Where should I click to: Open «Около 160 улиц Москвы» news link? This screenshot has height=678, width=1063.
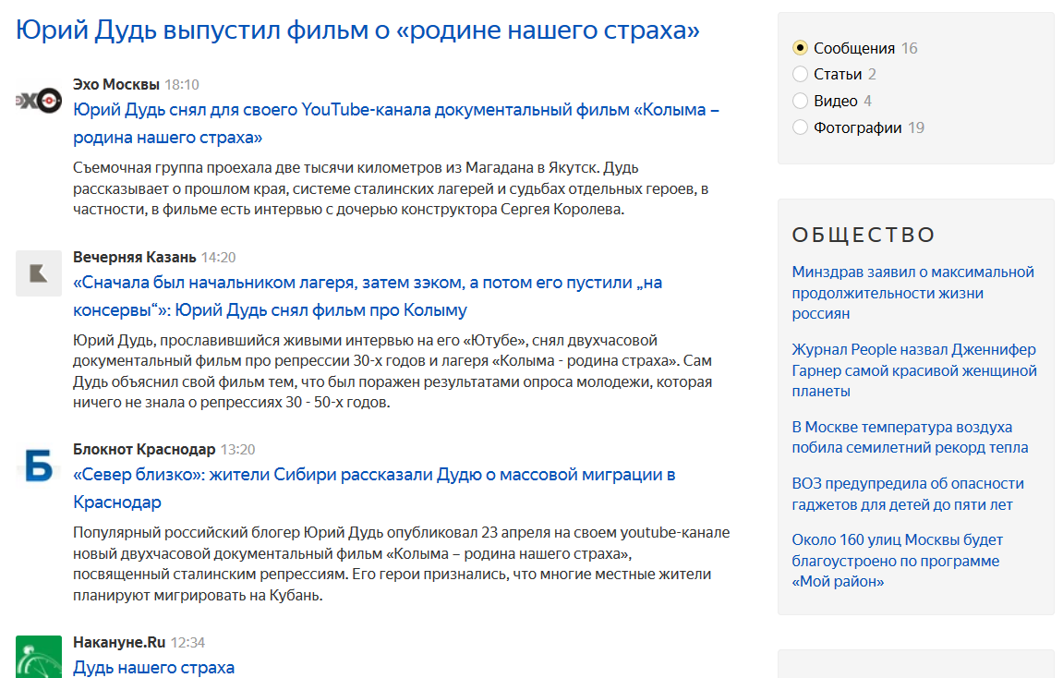pos(897,561)
